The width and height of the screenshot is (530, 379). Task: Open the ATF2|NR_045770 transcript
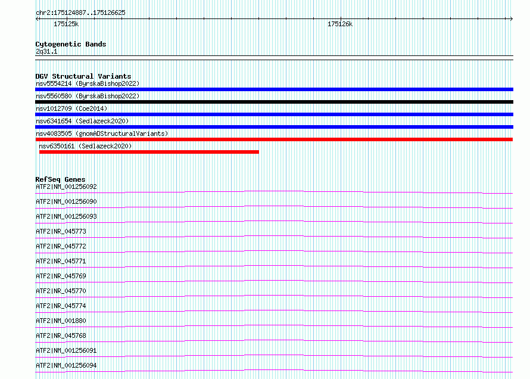[61, 291]
